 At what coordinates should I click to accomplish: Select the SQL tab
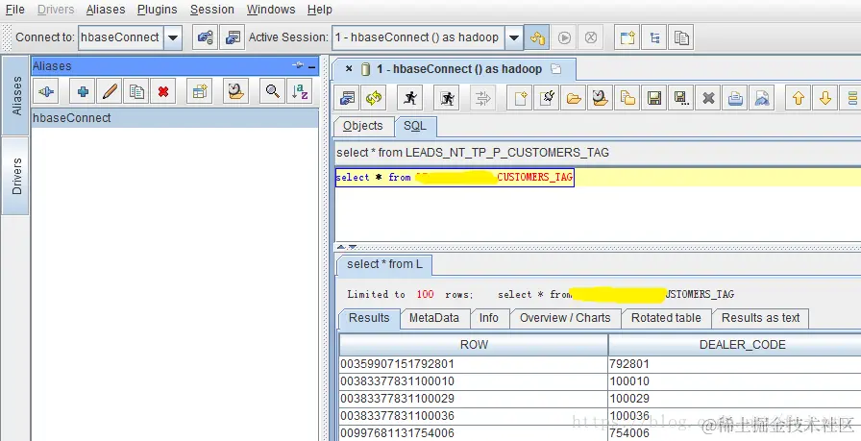tap(415, 126)
